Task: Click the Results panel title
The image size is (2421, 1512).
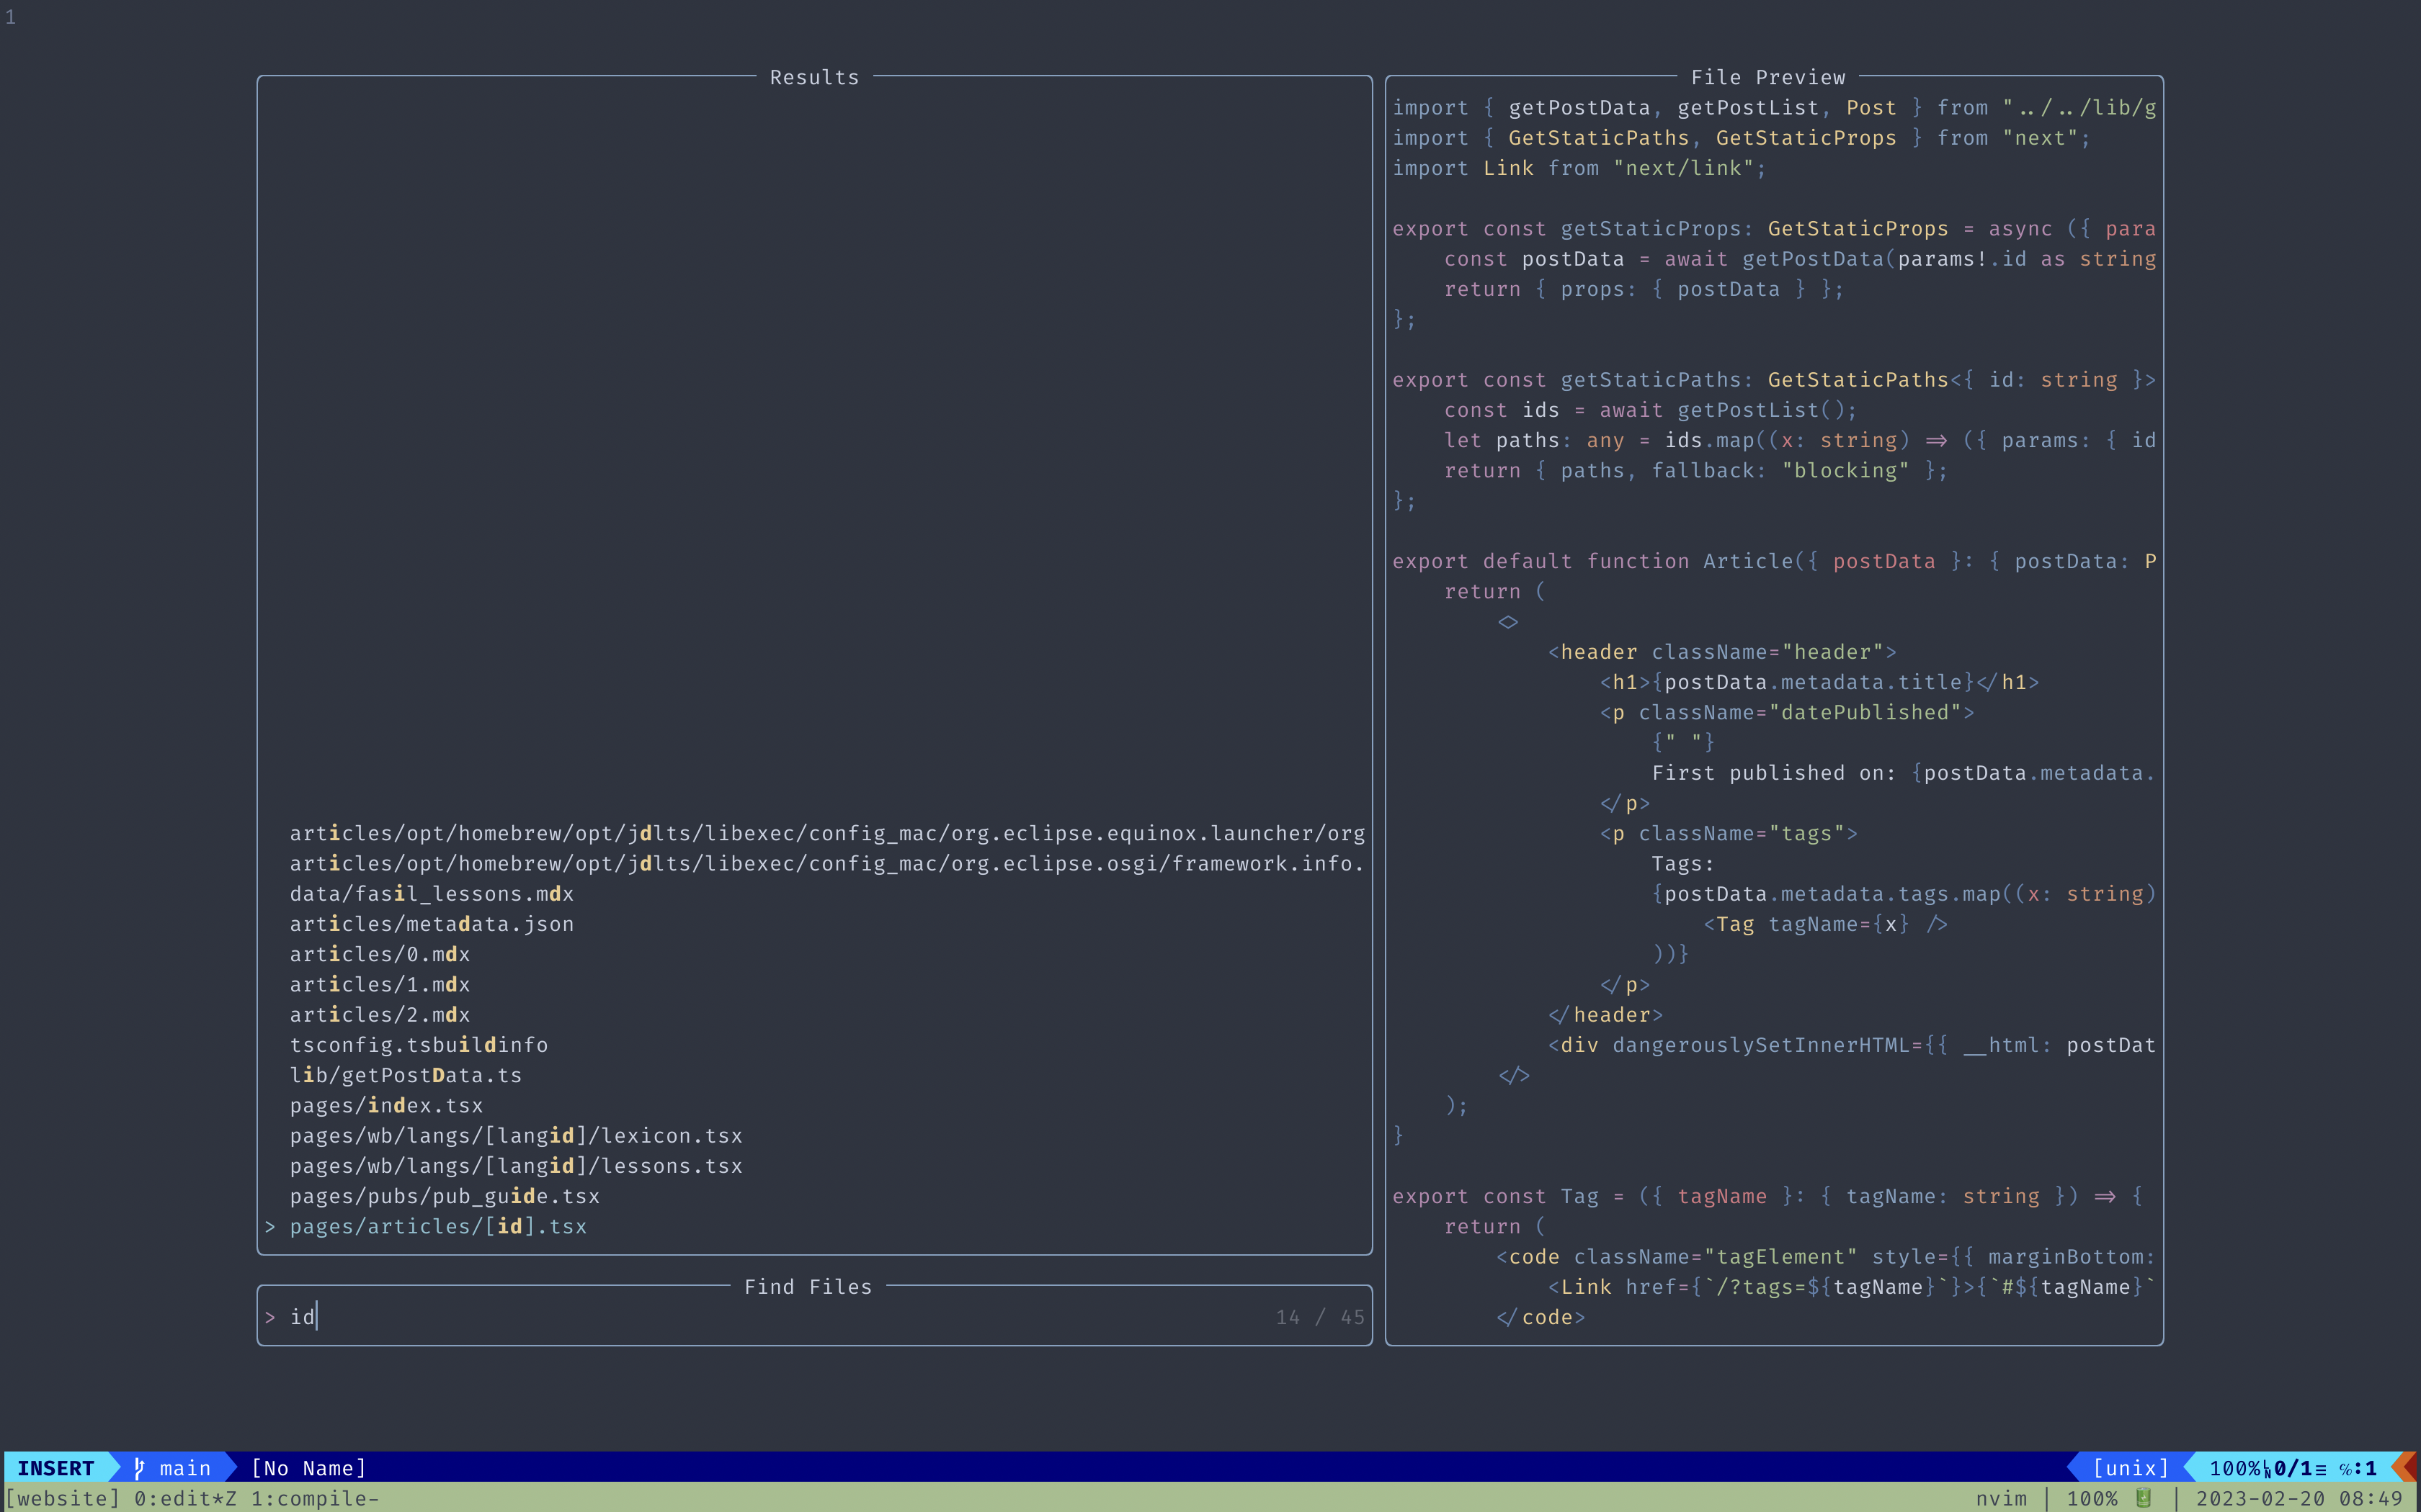Action: click(x=814, y=77)
